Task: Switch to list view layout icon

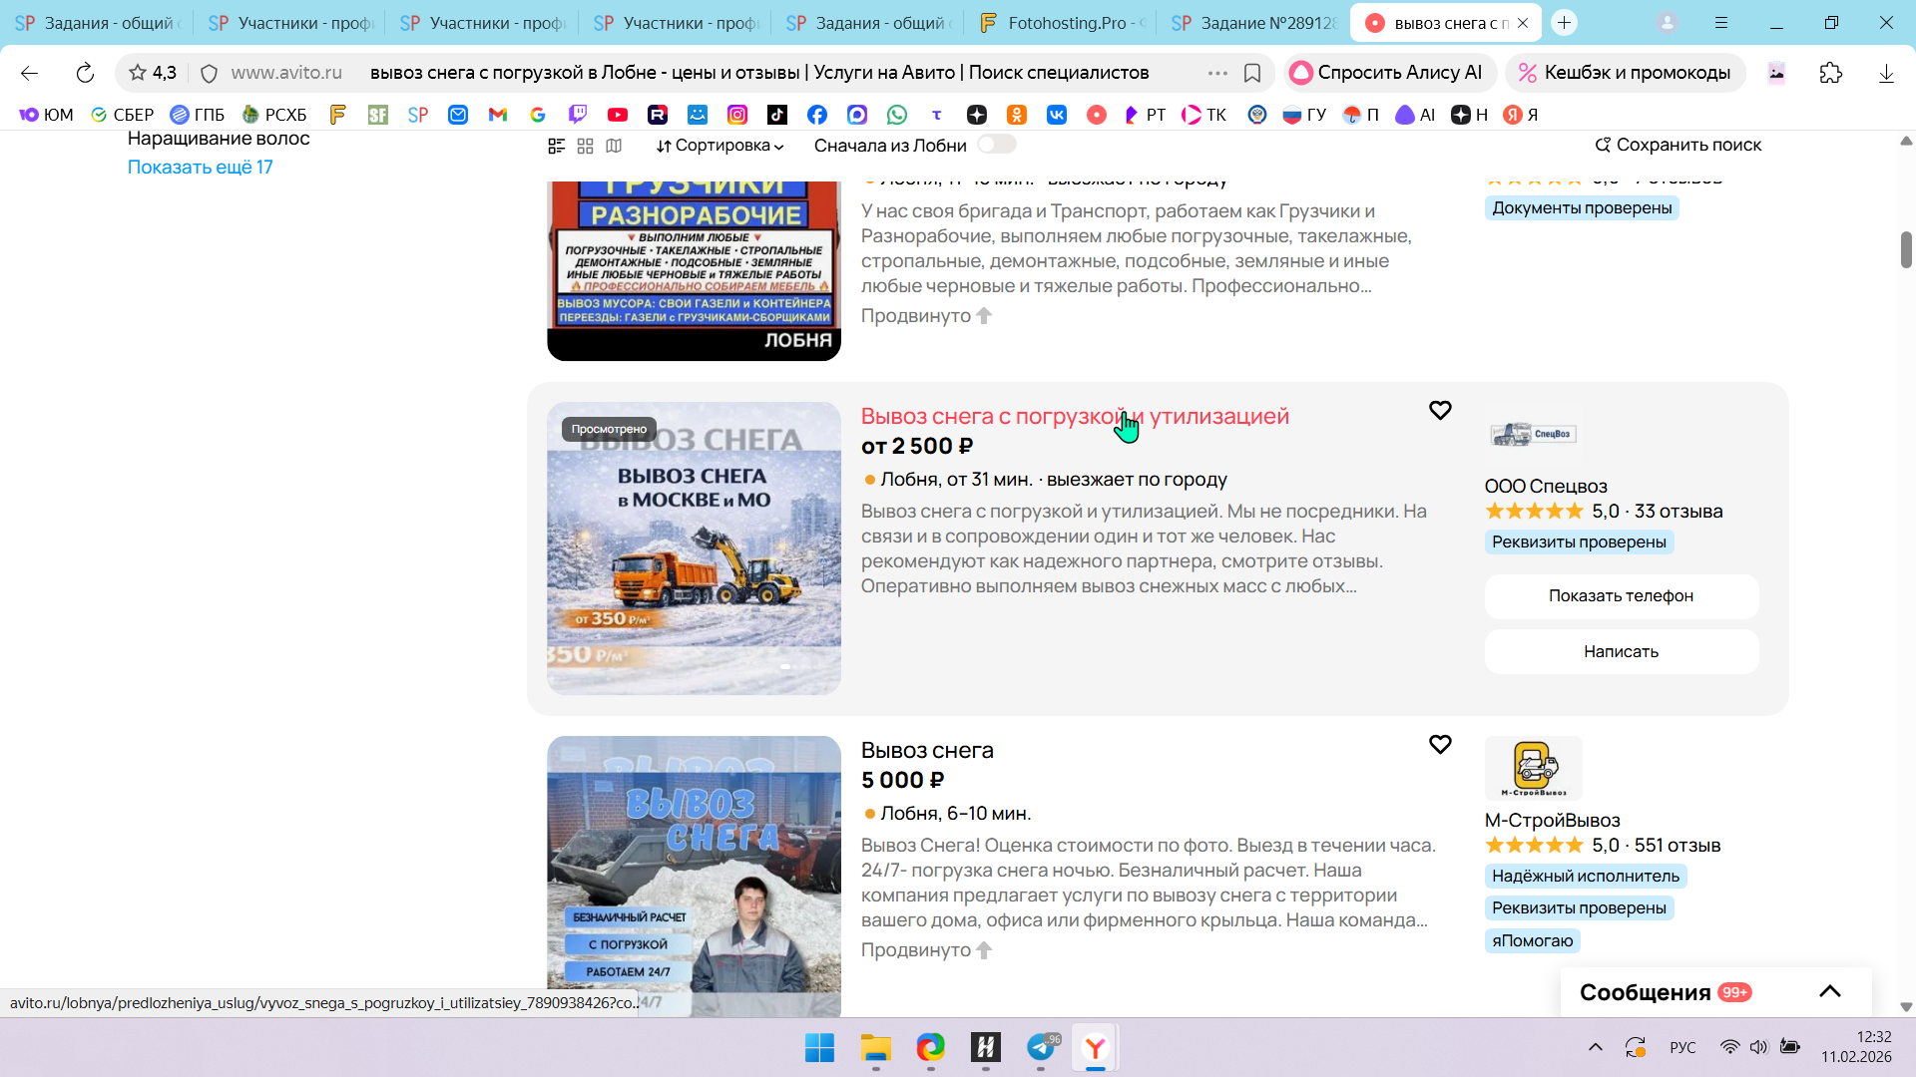Action: [557, 146]
